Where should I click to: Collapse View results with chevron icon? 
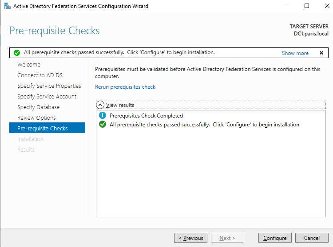click(x=100, y=105)
